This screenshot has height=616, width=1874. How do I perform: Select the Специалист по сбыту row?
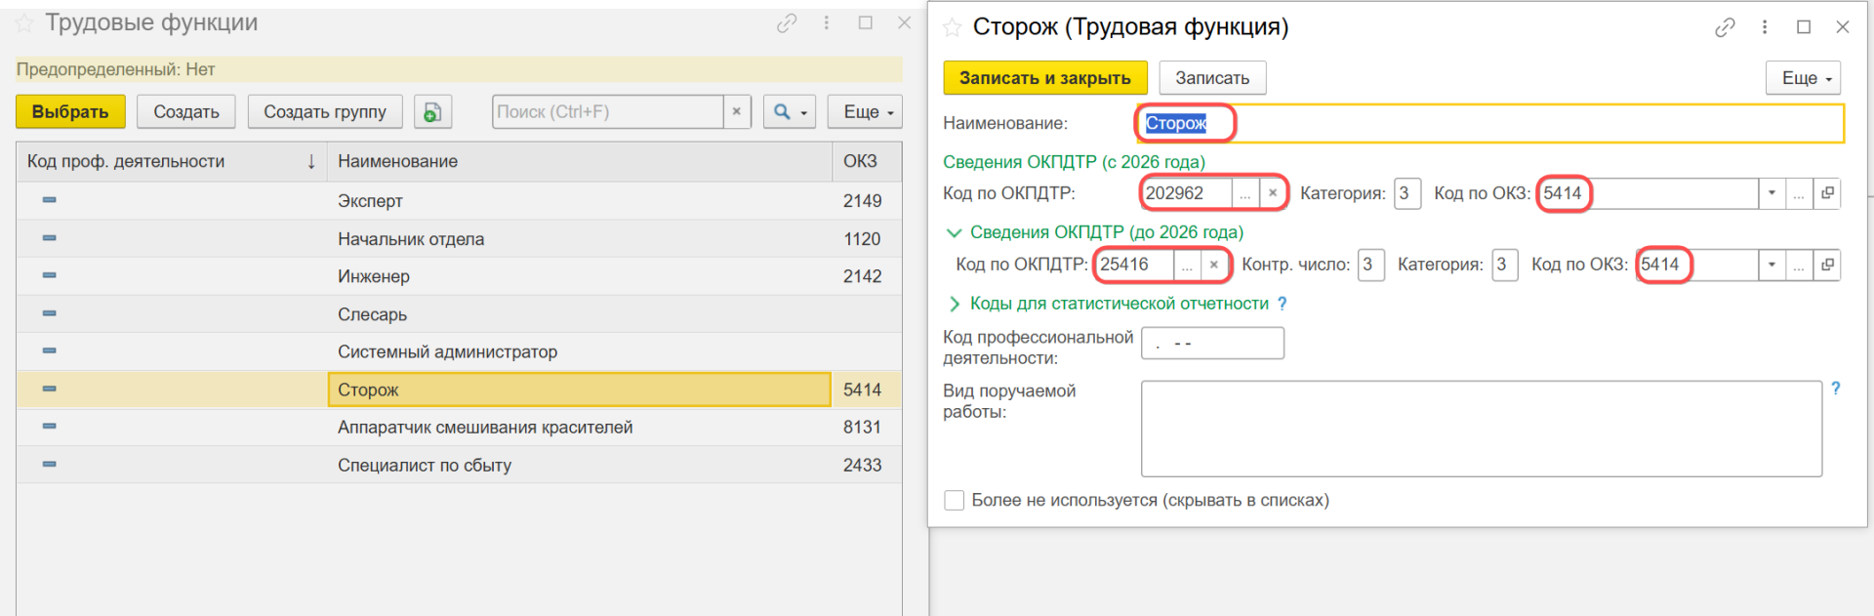click(459, 465)
